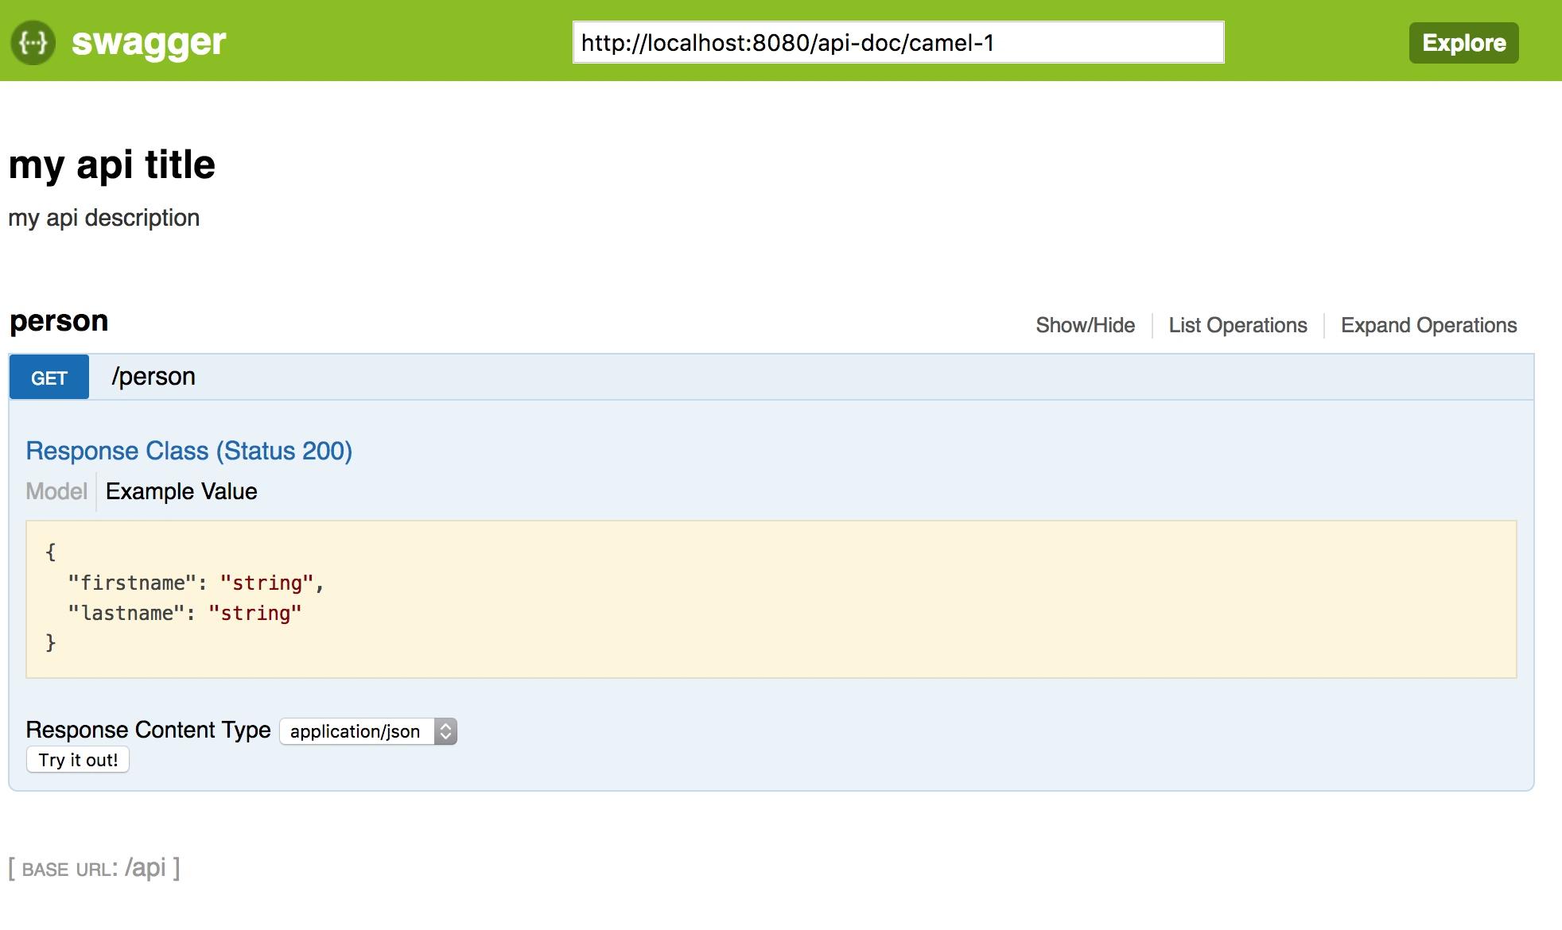Click the person resource heading
1562x930 pixels.
coord(59,321)
